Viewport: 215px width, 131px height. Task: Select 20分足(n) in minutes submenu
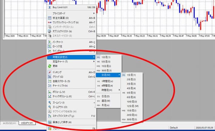click(x=132, y=115)
